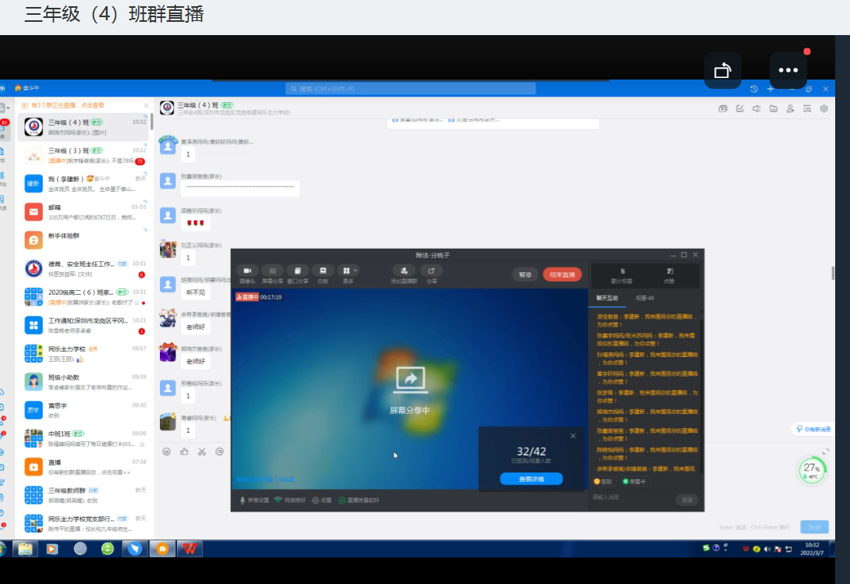Click the @ mention icon in chat toolbar
The width and height of the screenshot is (850, 584).
[x=220, y=451]
